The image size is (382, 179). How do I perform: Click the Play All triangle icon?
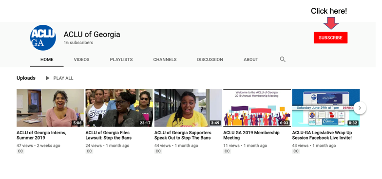pos(48,78)
